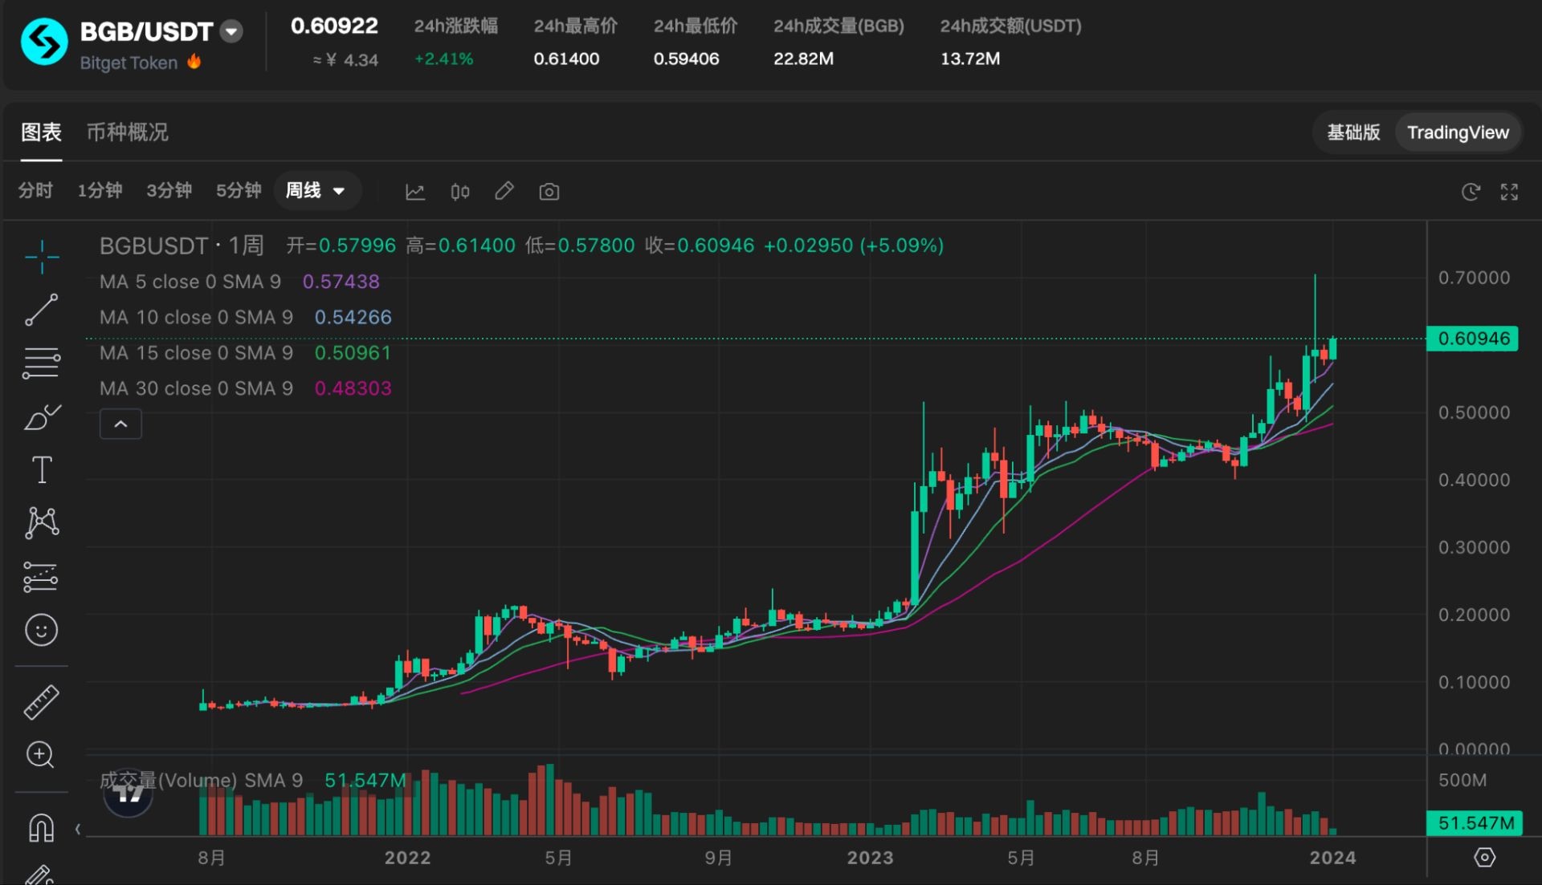Switch to the 图表 tab

[x=41, y=132]
